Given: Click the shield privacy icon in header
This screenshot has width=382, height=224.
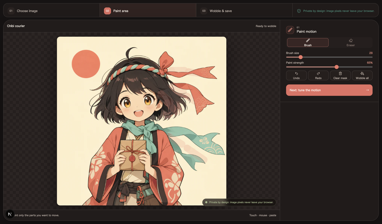Looking at the screenshot, I should click(299, 11).
